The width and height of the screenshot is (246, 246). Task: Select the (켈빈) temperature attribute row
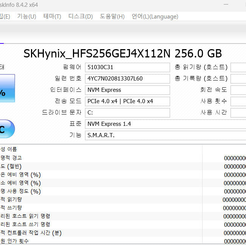[x=123, y=166]
